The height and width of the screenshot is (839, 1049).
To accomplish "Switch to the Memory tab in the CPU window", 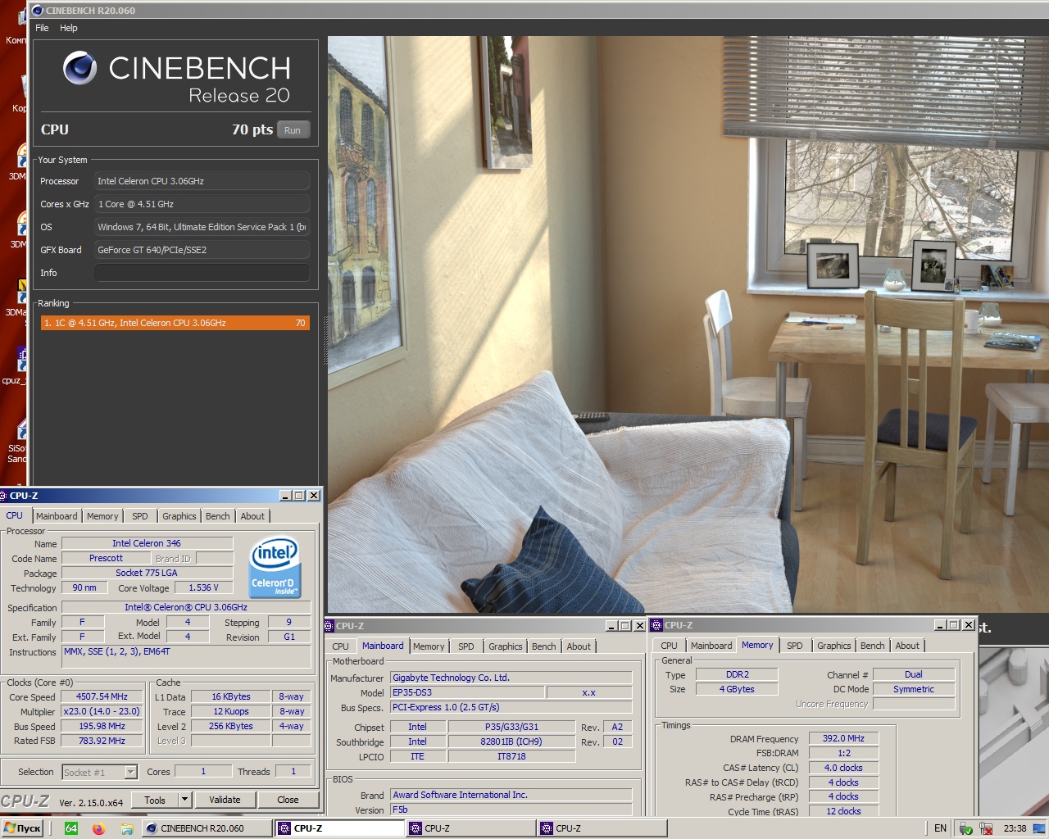I will (102, 516).
